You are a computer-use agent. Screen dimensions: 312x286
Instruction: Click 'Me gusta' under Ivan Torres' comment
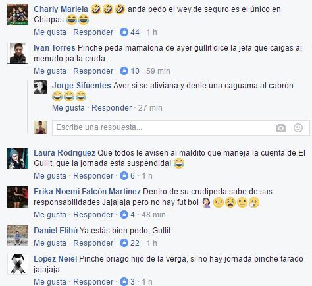click(x=50, y=71)
